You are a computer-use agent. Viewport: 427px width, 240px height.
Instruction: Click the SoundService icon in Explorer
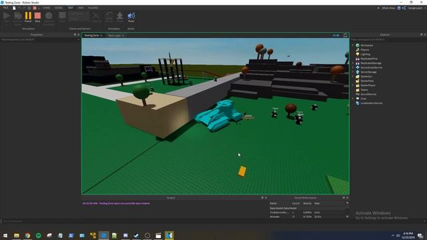(358, 94)
